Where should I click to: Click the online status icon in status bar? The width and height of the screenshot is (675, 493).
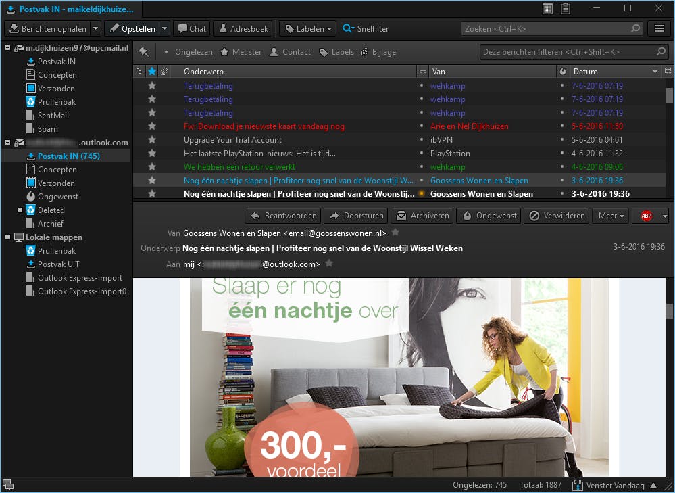(7, 485)
